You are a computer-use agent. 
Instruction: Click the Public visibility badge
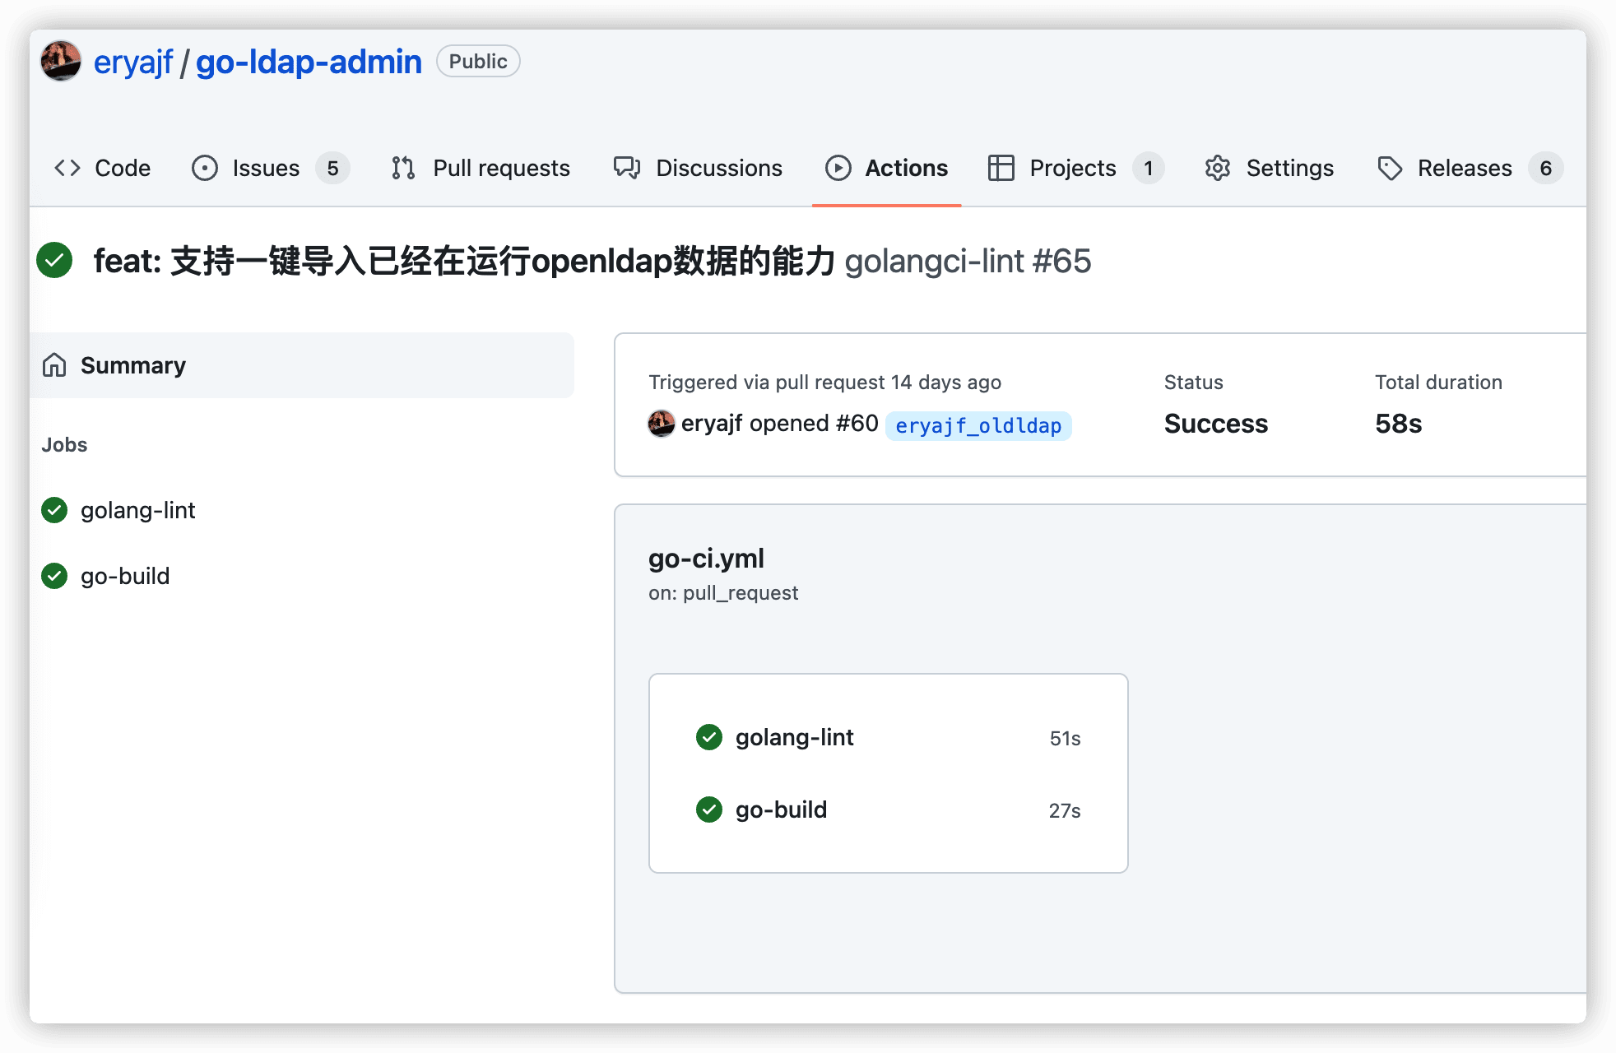478,62
